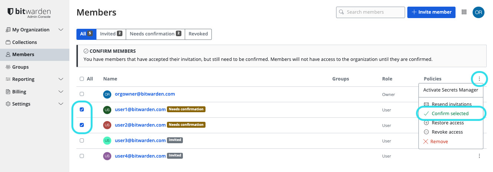Image resolution: width=493 pixels, height=172 pixels.
Task: Click the Groups sidebar icon
Action: (x=8, y=67)
